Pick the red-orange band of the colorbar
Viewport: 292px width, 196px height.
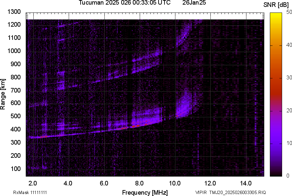click(276, 86)
